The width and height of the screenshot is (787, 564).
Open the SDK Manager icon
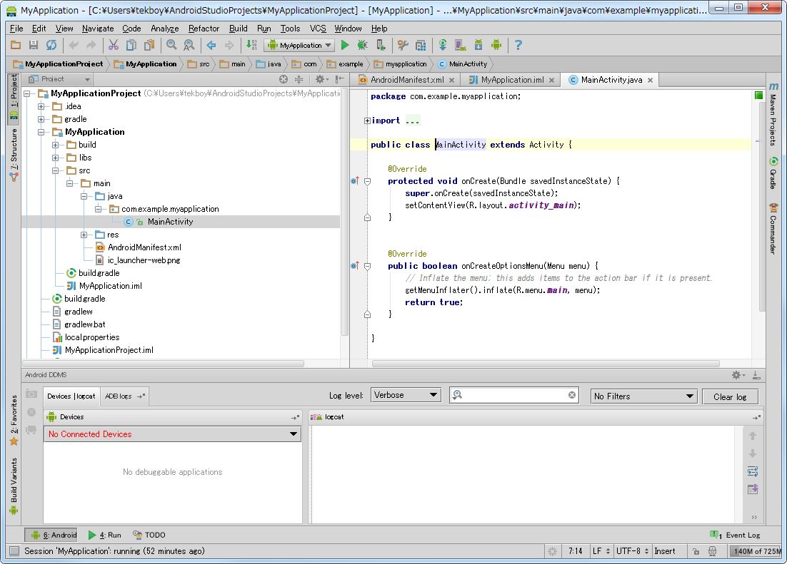[x=478, y=45]
